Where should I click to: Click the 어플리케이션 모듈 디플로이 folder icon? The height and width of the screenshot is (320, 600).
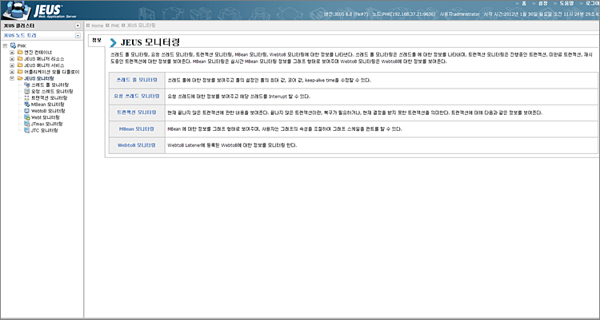[20, 72]
